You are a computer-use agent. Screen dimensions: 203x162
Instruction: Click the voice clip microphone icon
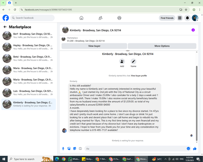coord(63,149)
